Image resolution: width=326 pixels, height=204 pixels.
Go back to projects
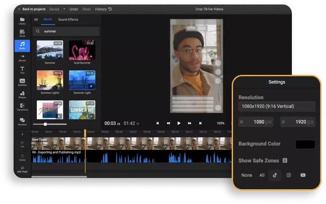32,9
